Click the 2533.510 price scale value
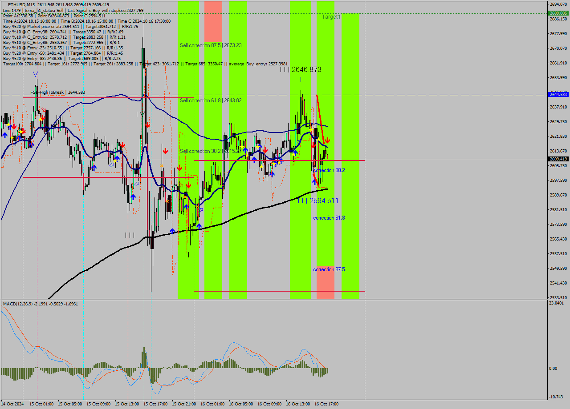This screenshot has height=409, width=570. tap(558, 298)
